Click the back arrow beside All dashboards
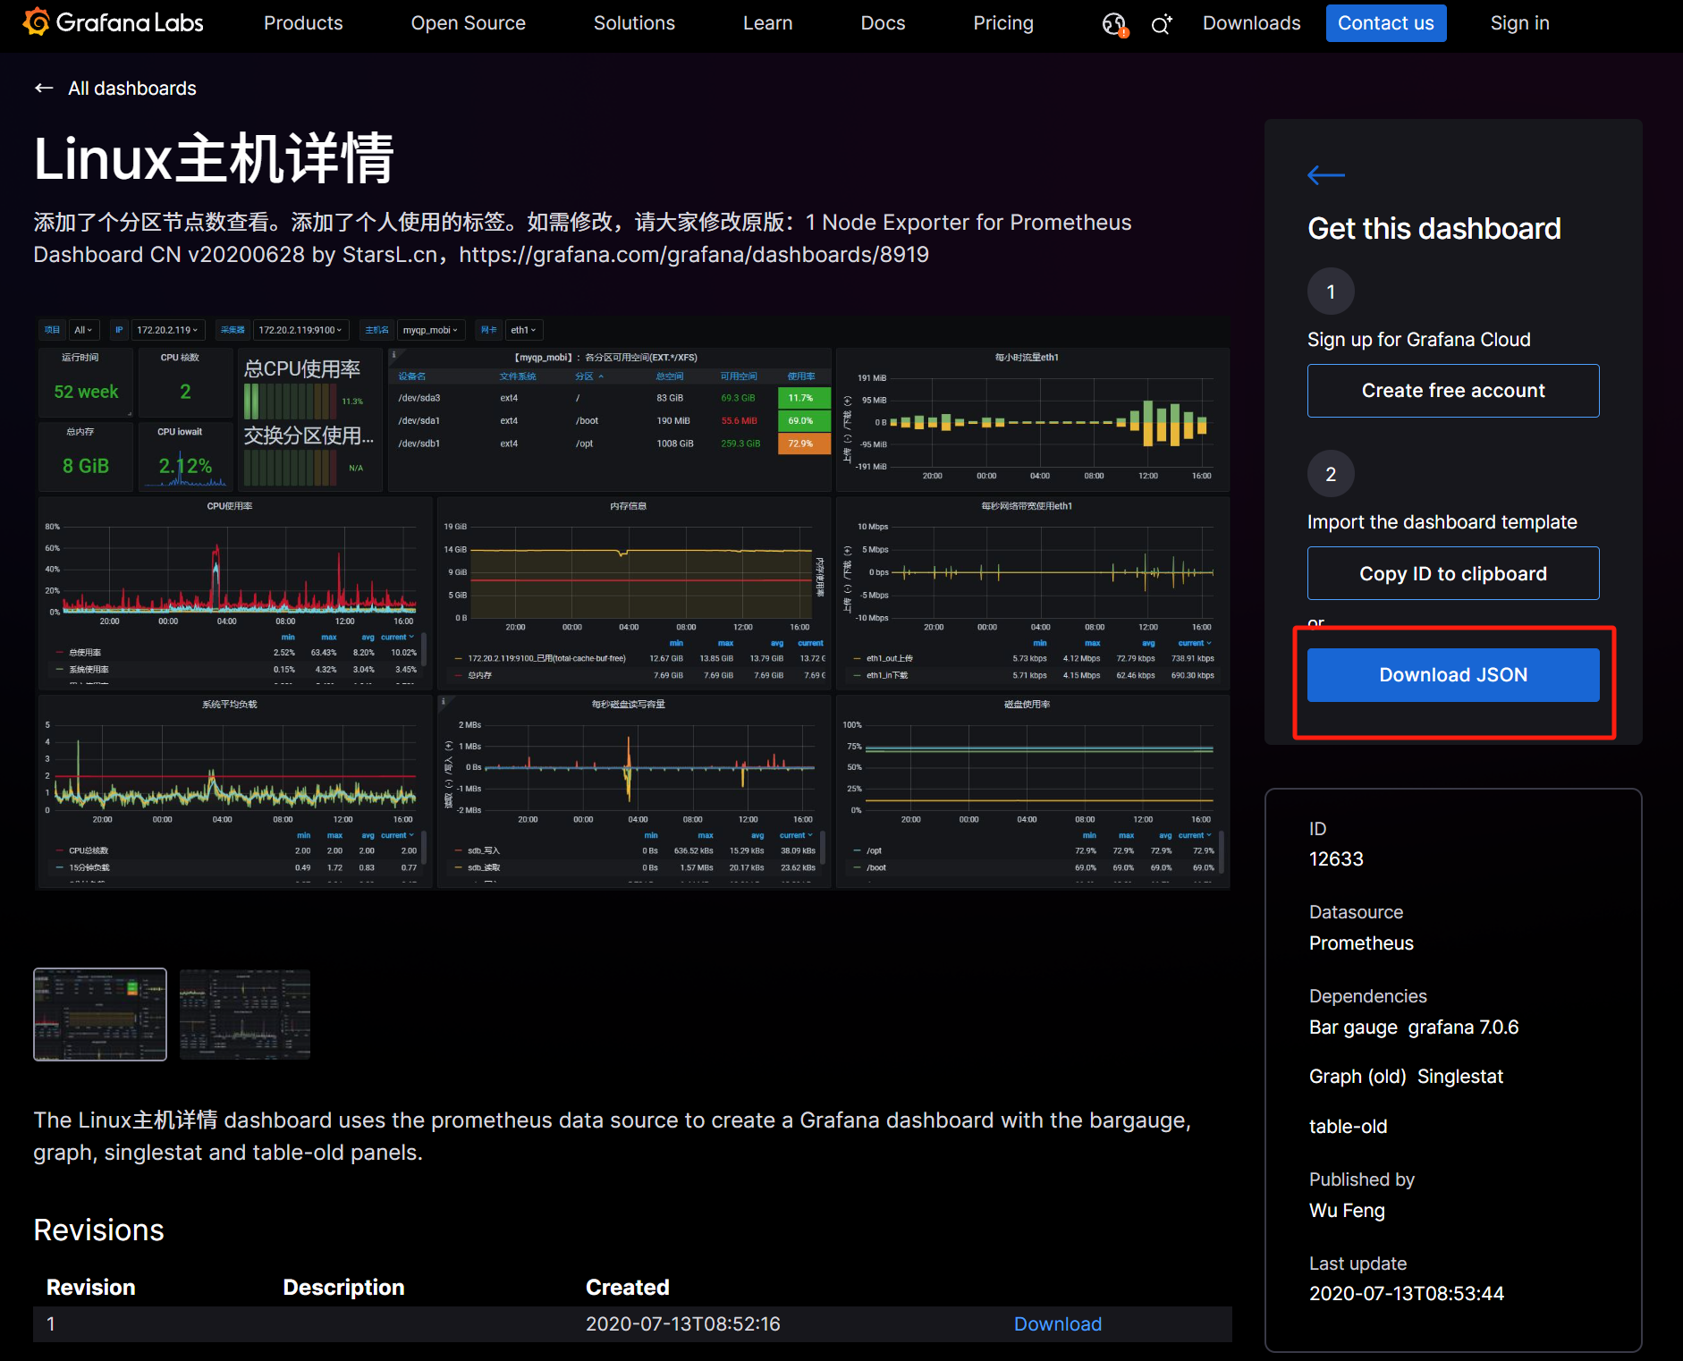This screenshot has width=1683, height=1361. click(44, 89)
